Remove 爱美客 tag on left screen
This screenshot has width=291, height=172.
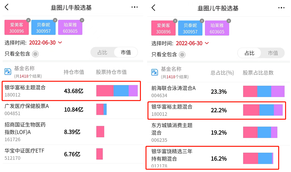[28, 20]
